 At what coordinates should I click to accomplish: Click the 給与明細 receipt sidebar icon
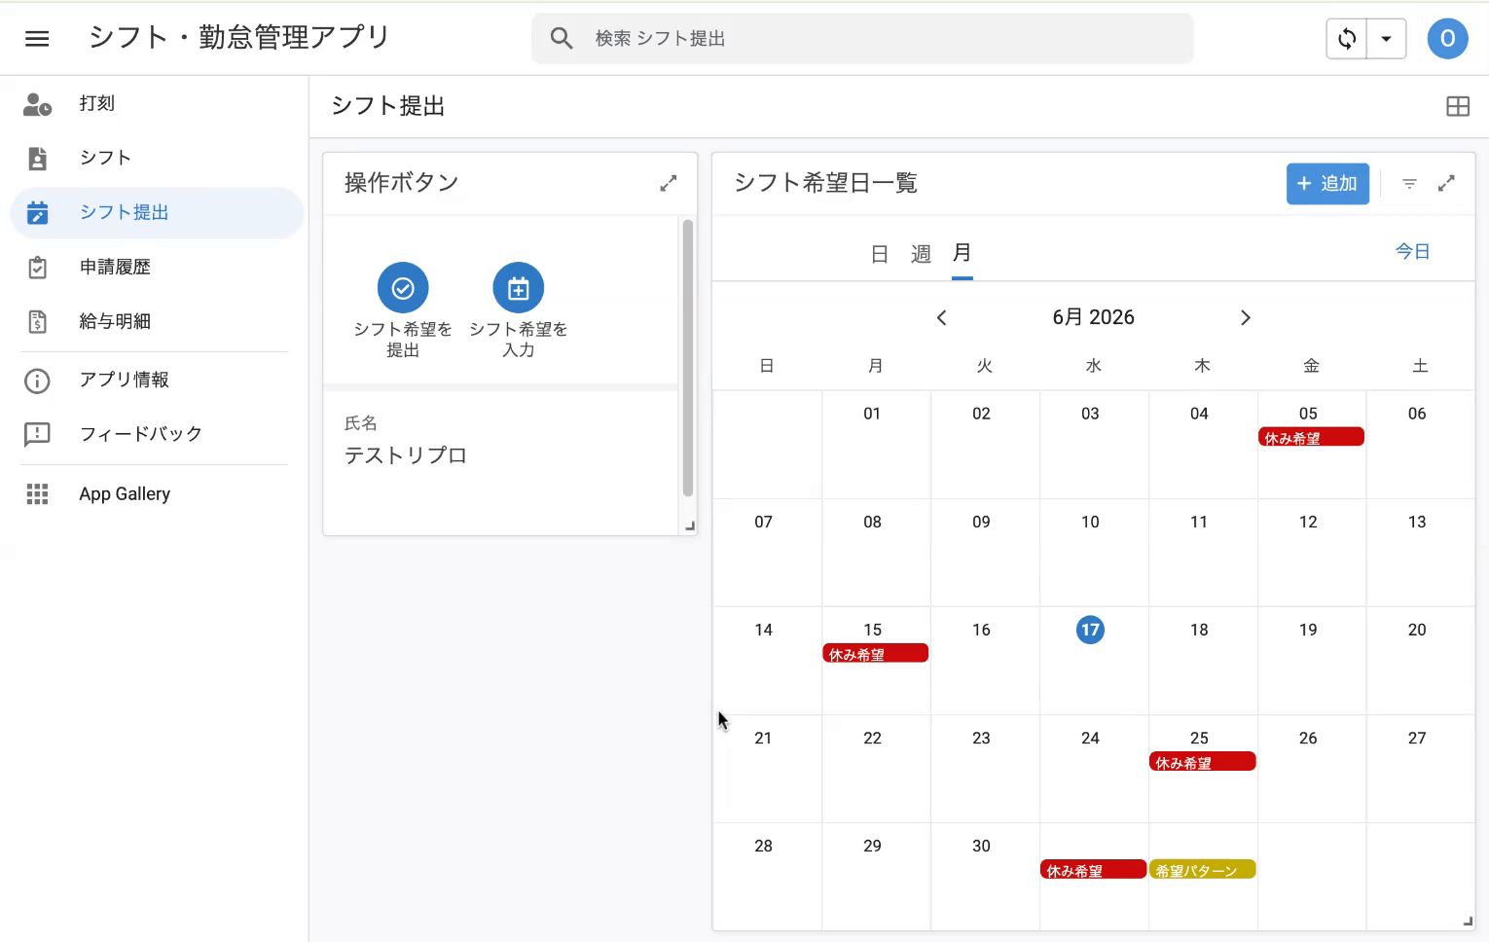pos(37,322)
